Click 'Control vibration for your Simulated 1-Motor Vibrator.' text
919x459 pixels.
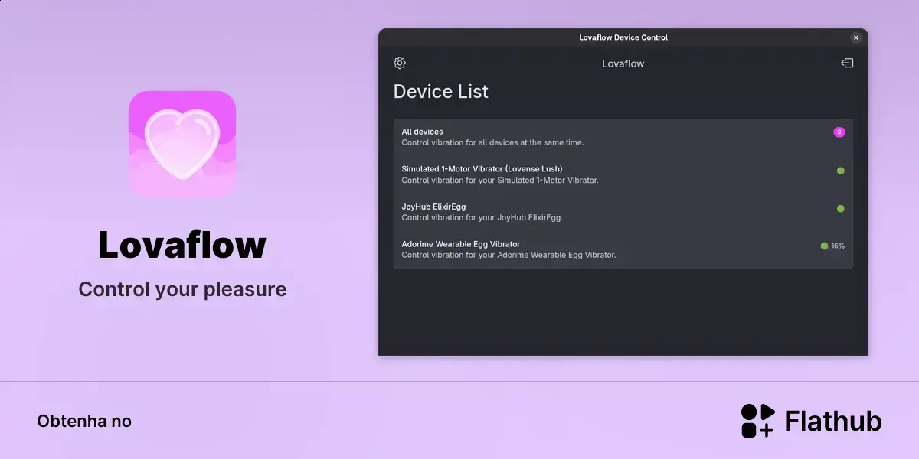pos(500,181)
